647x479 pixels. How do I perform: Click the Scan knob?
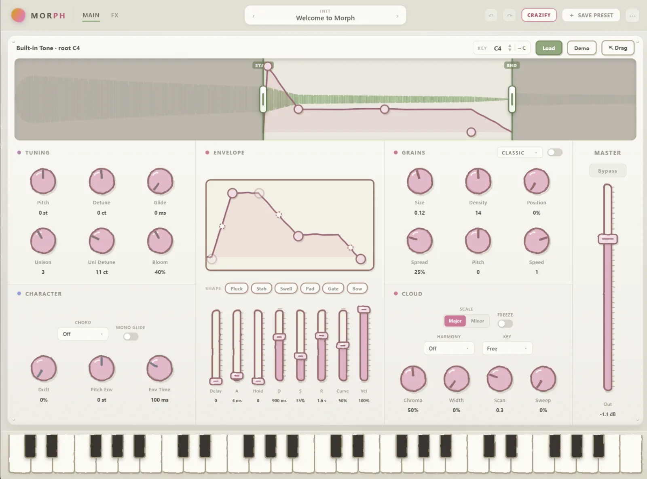500,379
